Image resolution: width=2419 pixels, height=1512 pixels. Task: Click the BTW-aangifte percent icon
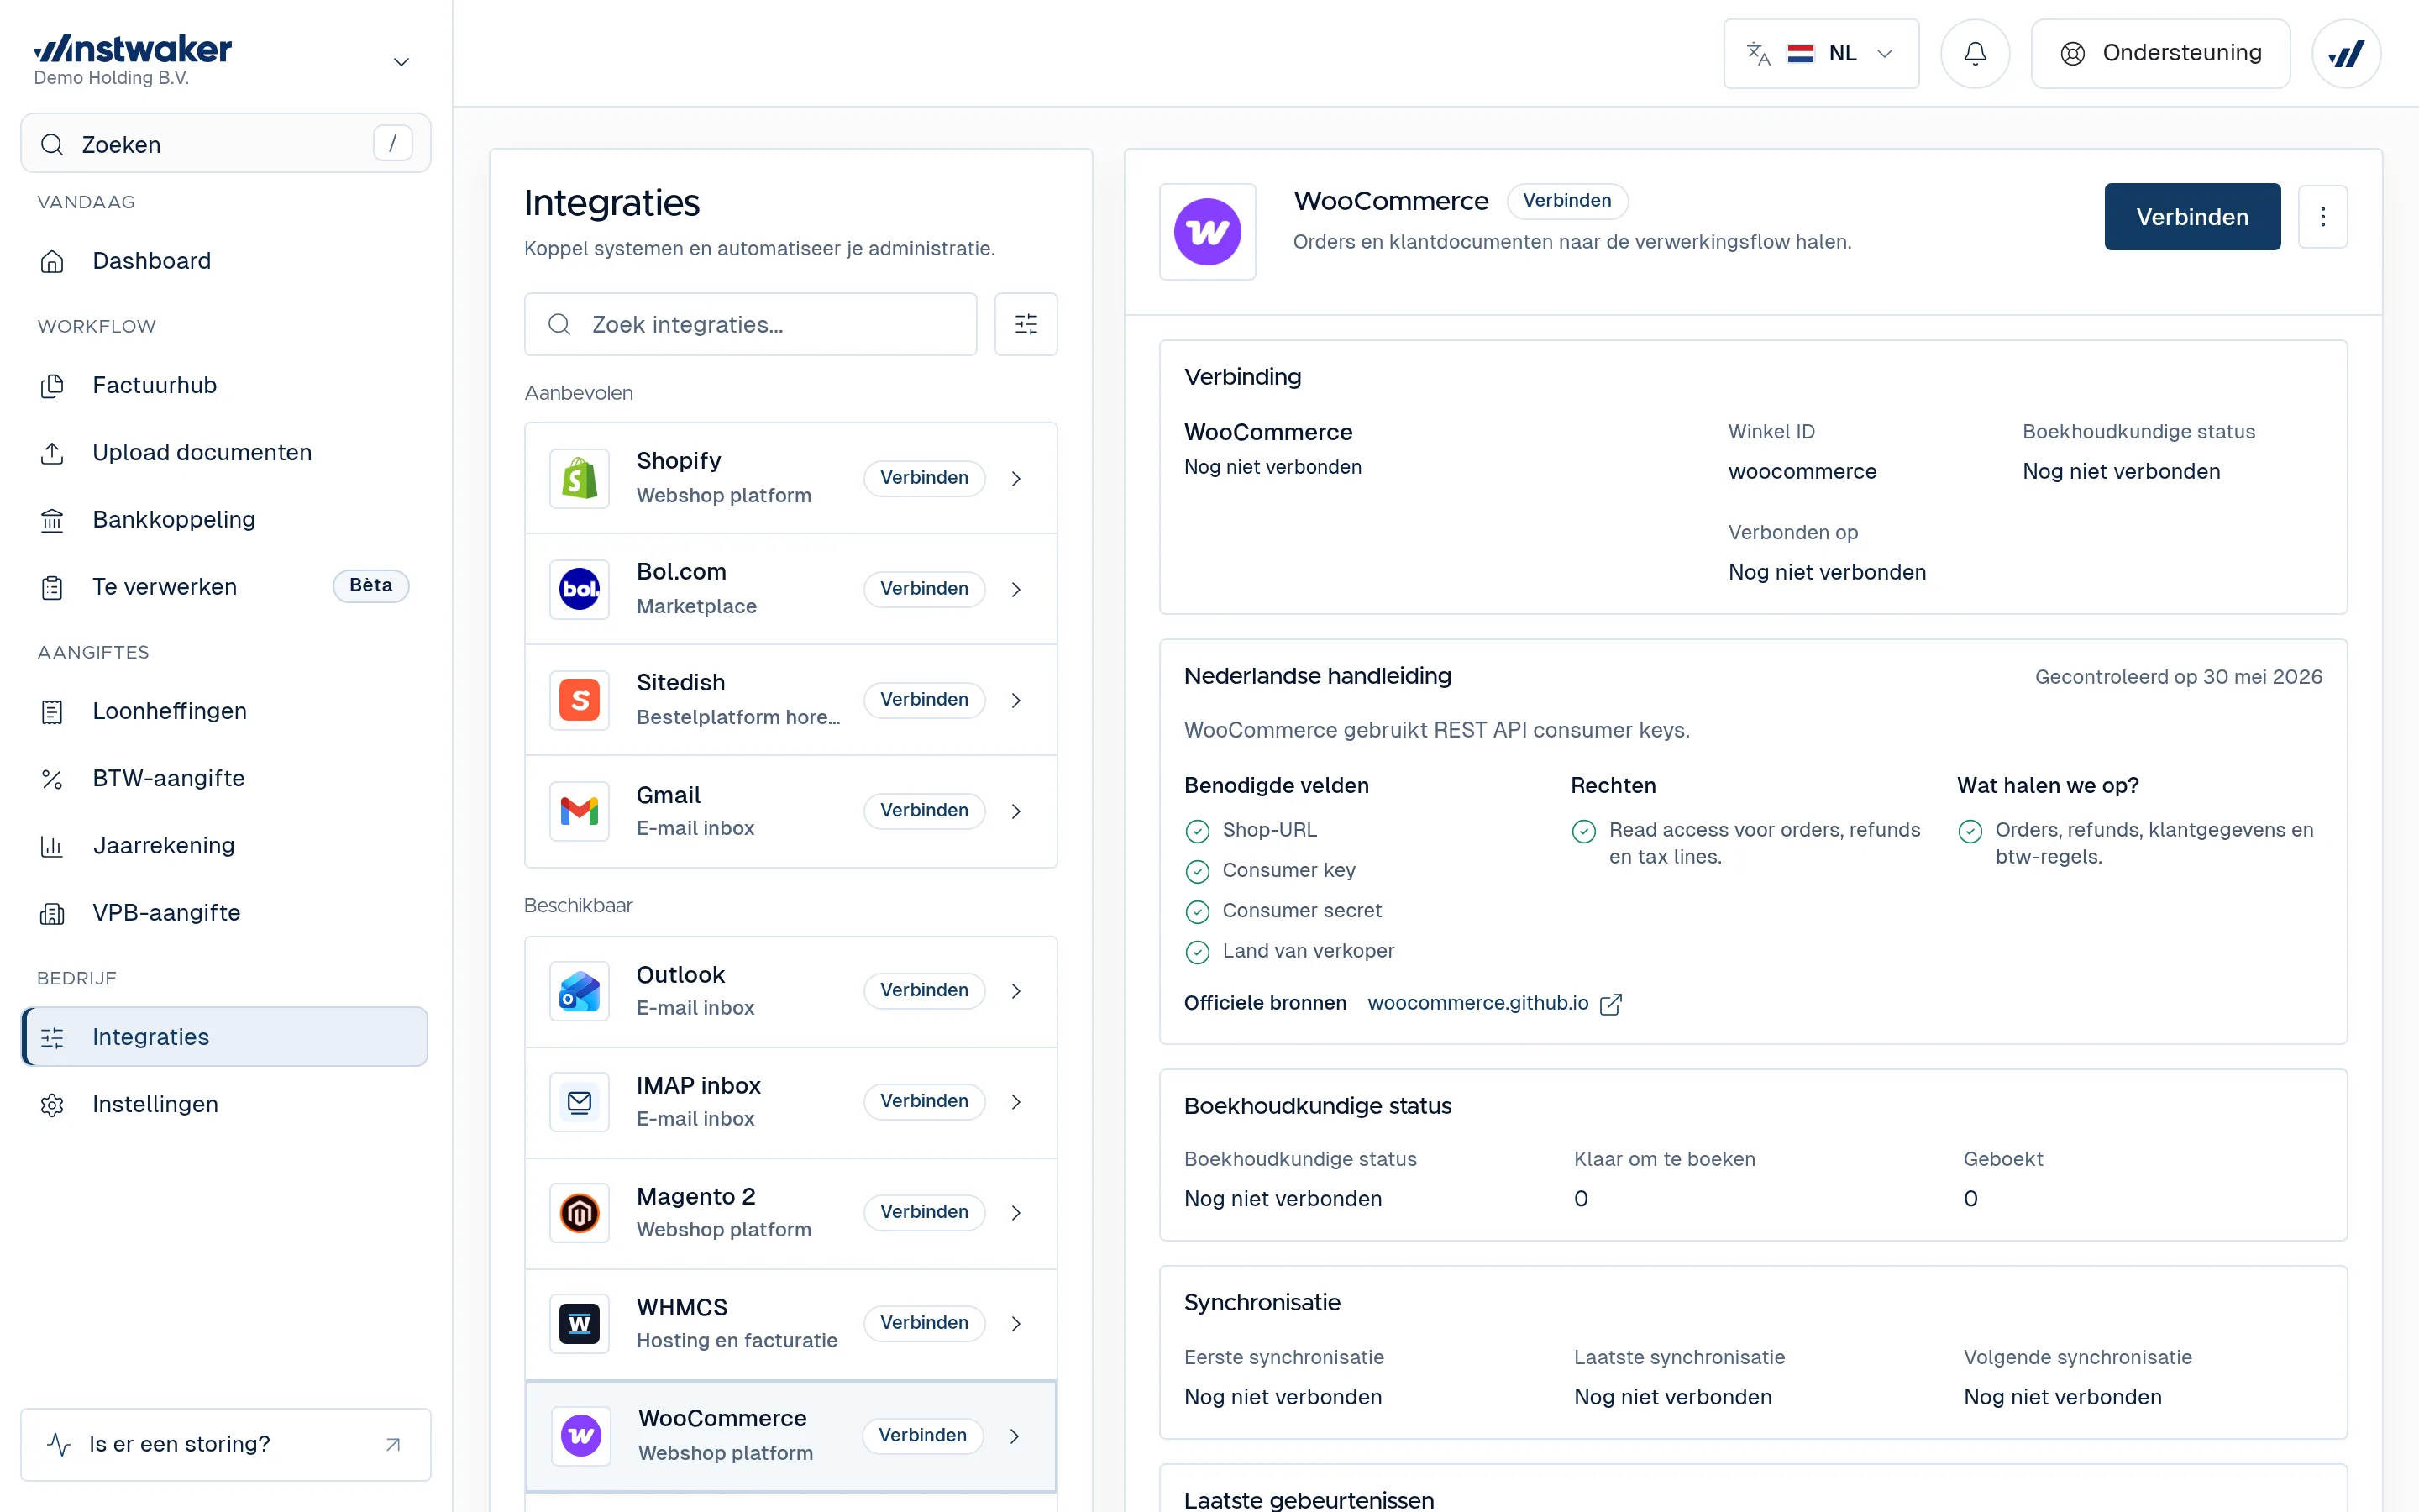52,779
